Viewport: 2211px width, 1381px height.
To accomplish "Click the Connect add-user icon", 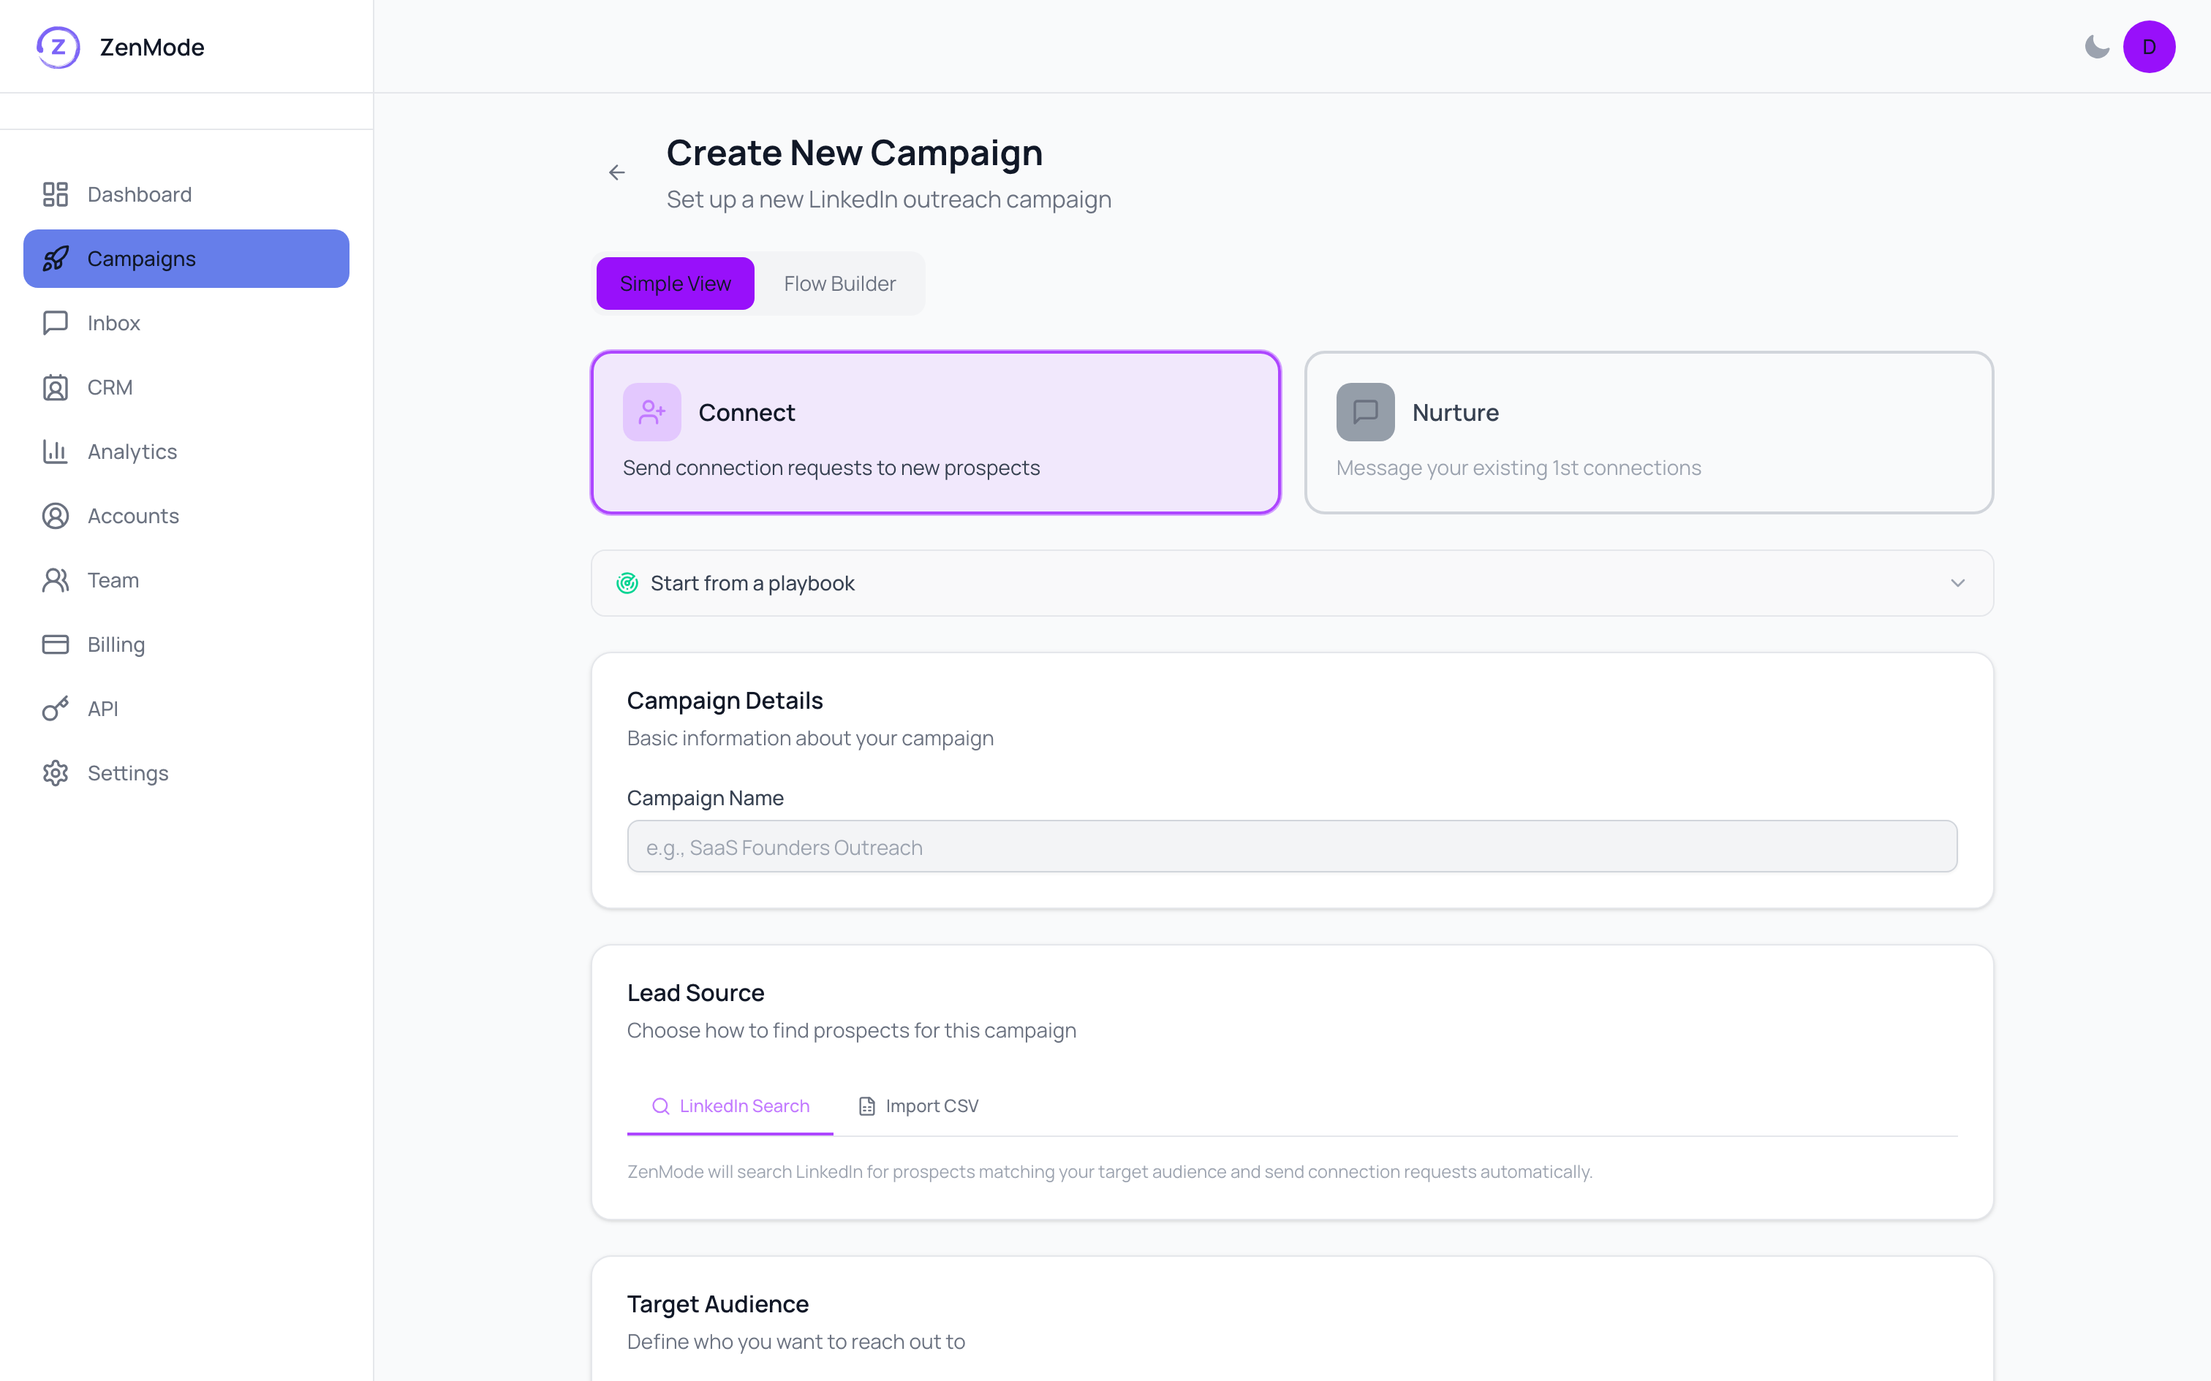I will [x=651, y=412].
